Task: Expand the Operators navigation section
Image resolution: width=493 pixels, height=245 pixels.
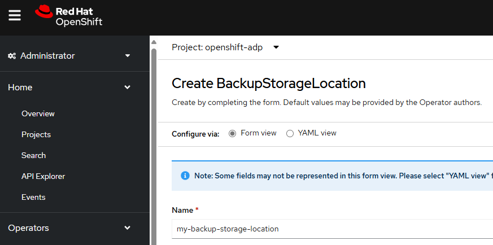Action: pos(69,228)
